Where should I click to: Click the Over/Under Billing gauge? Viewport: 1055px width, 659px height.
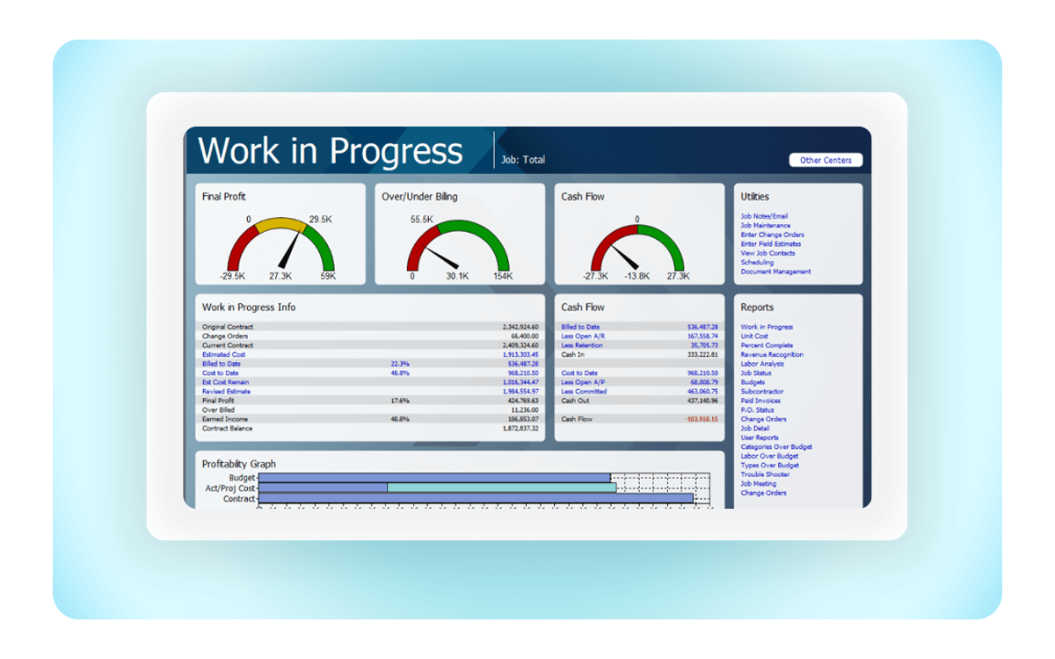(x=458, y=246)
